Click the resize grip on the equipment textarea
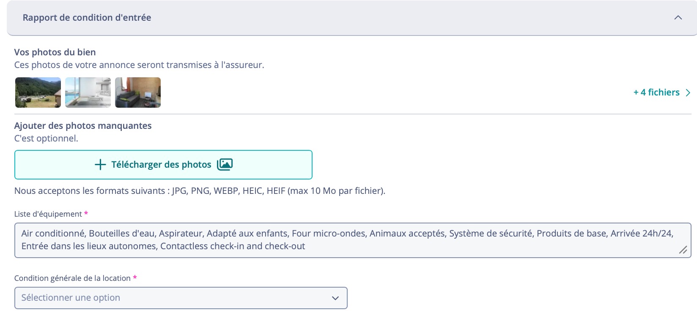The height and width of the screenshot is (321, 697). (x=683, y=250)
